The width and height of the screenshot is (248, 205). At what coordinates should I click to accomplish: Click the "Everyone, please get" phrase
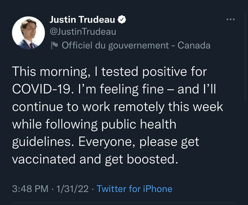[x=139, y=141]
